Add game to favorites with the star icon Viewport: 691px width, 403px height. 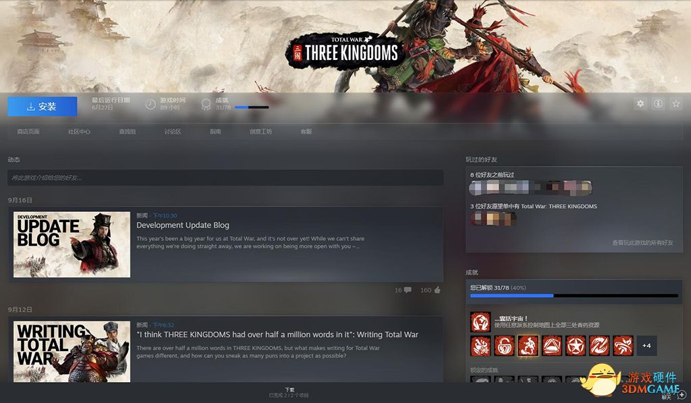click(675, 103)
